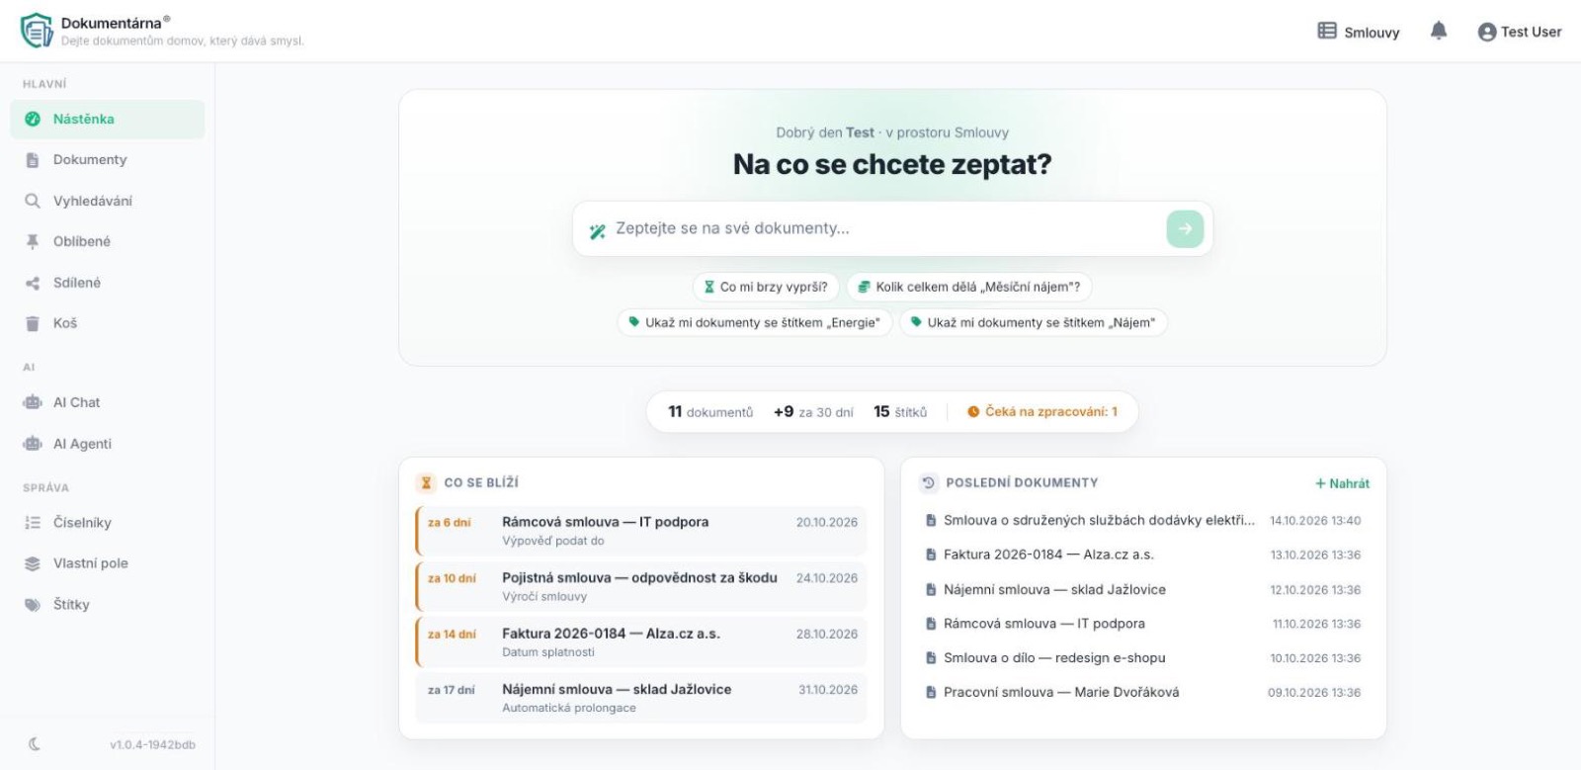Open the notifications bell icon

pos(1439,32)
